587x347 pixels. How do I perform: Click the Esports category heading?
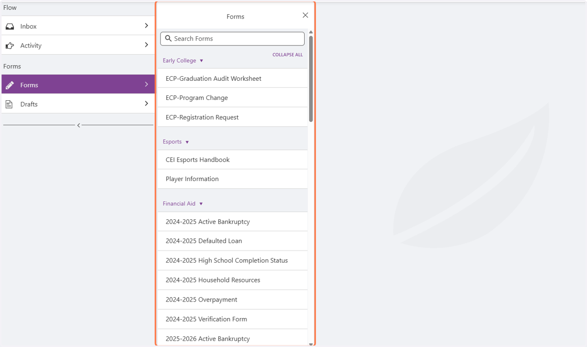tap(172, 142)
